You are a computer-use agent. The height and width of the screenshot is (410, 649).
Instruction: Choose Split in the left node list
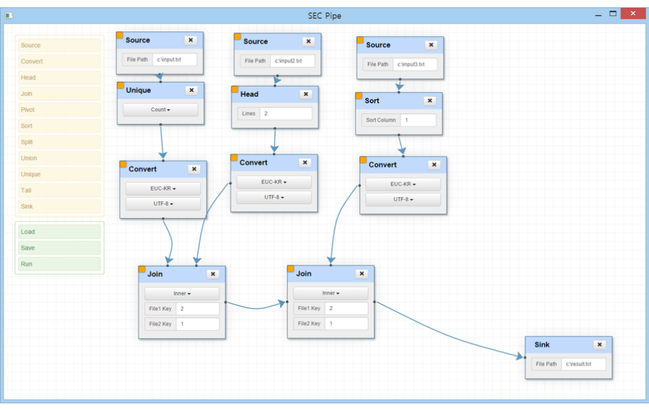point(60,142)
